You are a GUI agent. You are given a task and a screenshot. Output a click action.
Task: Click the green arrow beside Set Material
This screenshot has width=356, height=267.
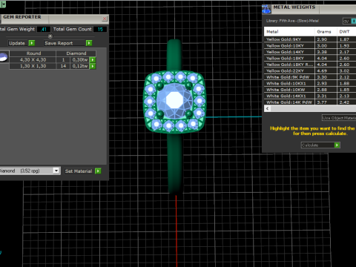pyautogui.click(x=98, y=171)
